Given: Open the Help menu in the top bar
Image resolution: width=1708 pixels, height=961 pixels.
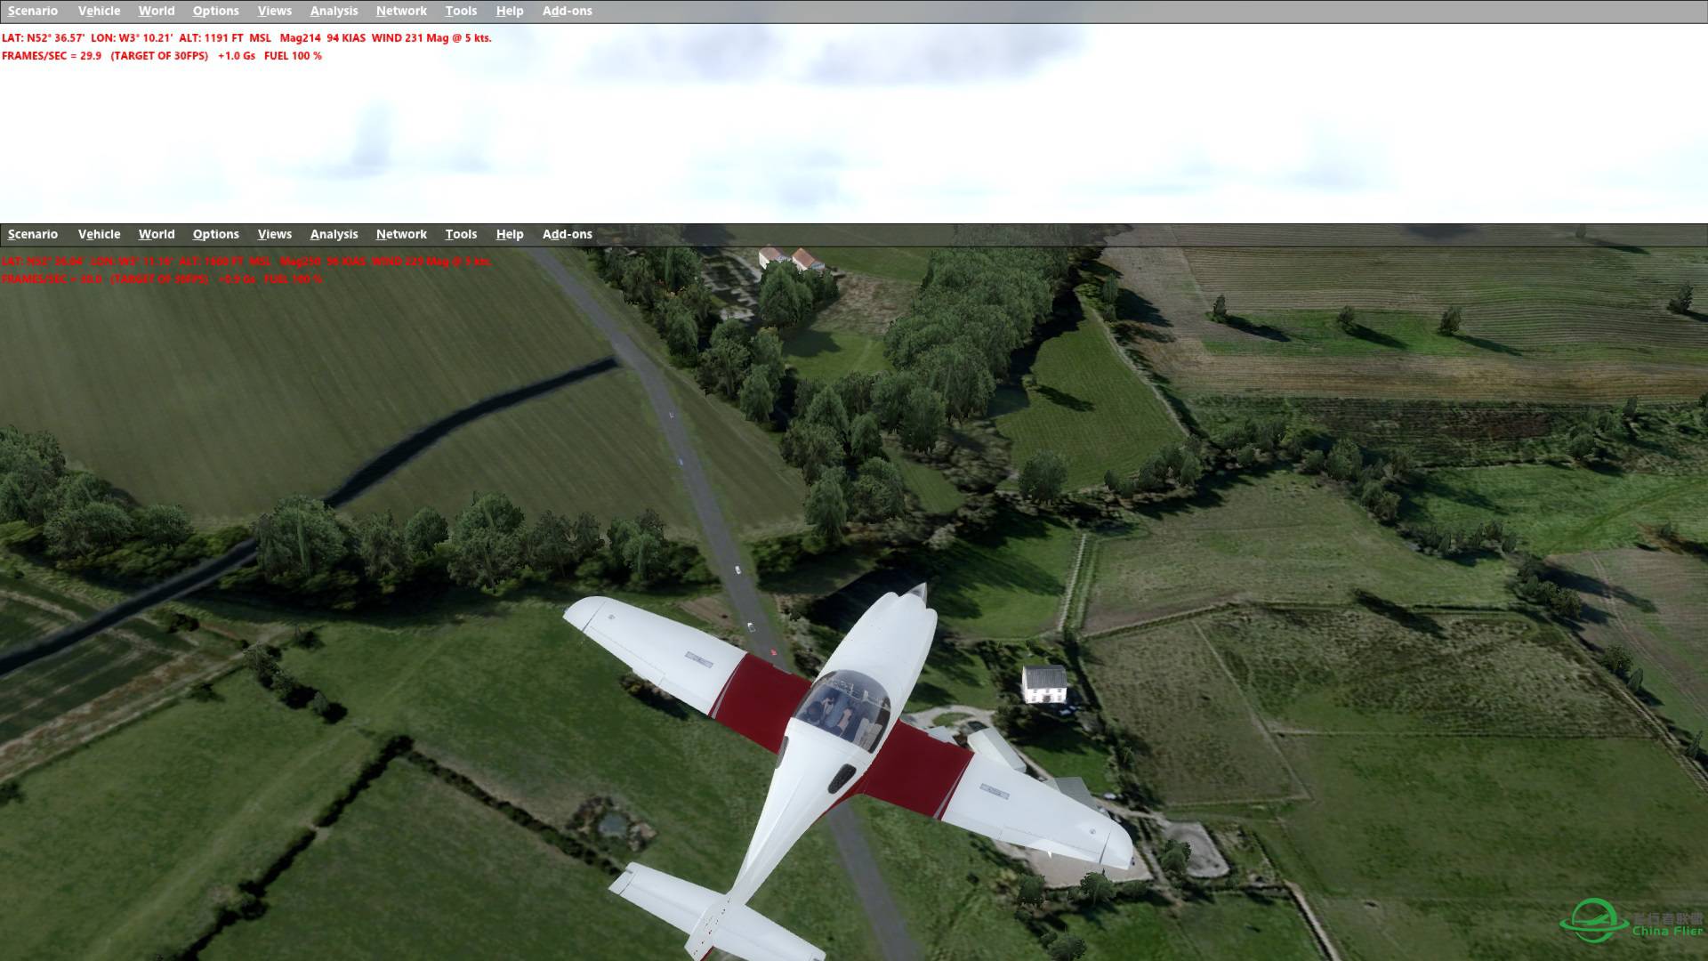Looking at the screenshot, I should point(508,11).
